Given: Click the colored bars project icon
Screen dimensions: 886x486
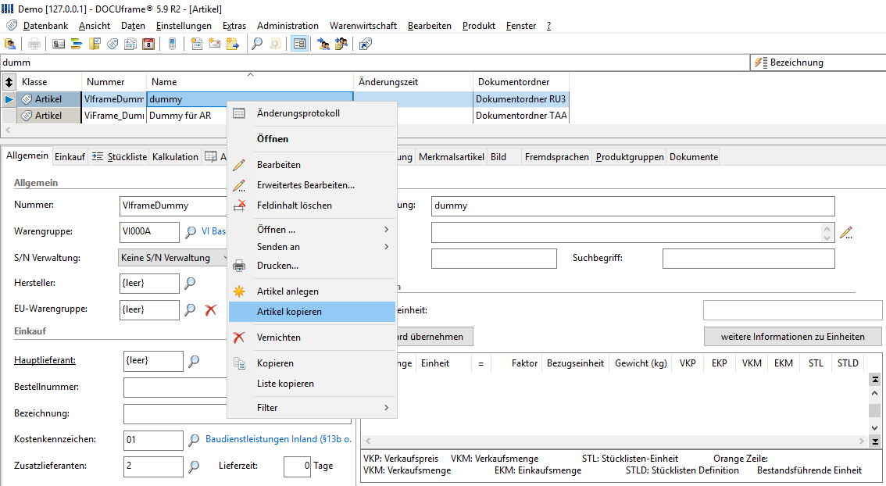Looking at the screenshot, I should click(77, 44).
